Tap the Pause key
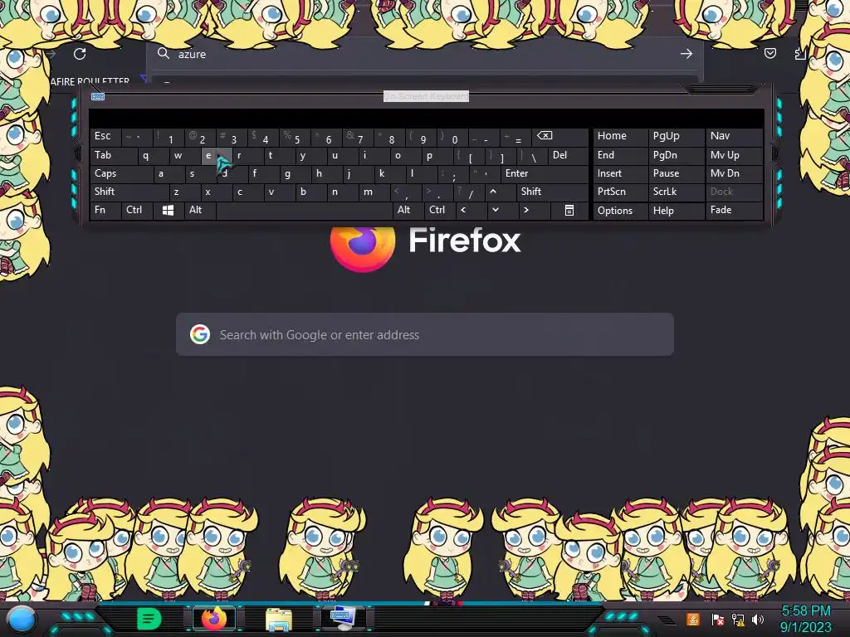This screenshot has height=637, width=850. click(x=676, y=173)
